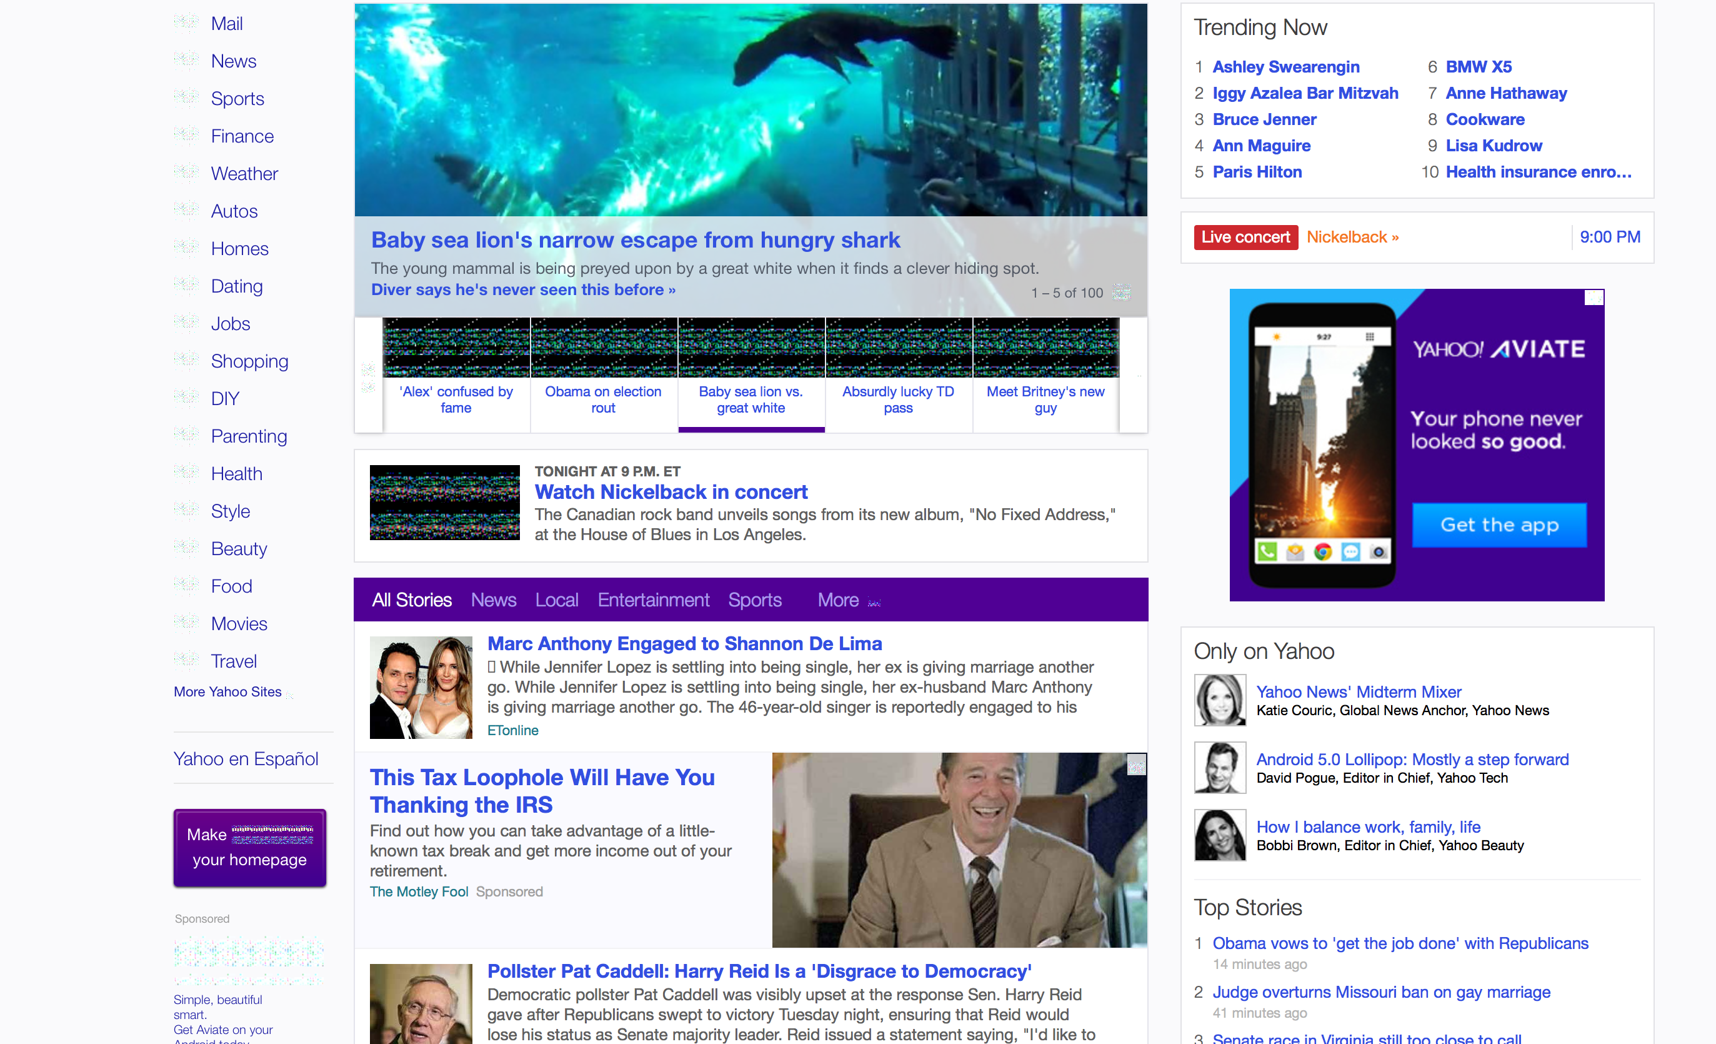Viewport: 1716px width, 1044px height.
Task: Click The Motley Fool source link
Action: [419, 891]
